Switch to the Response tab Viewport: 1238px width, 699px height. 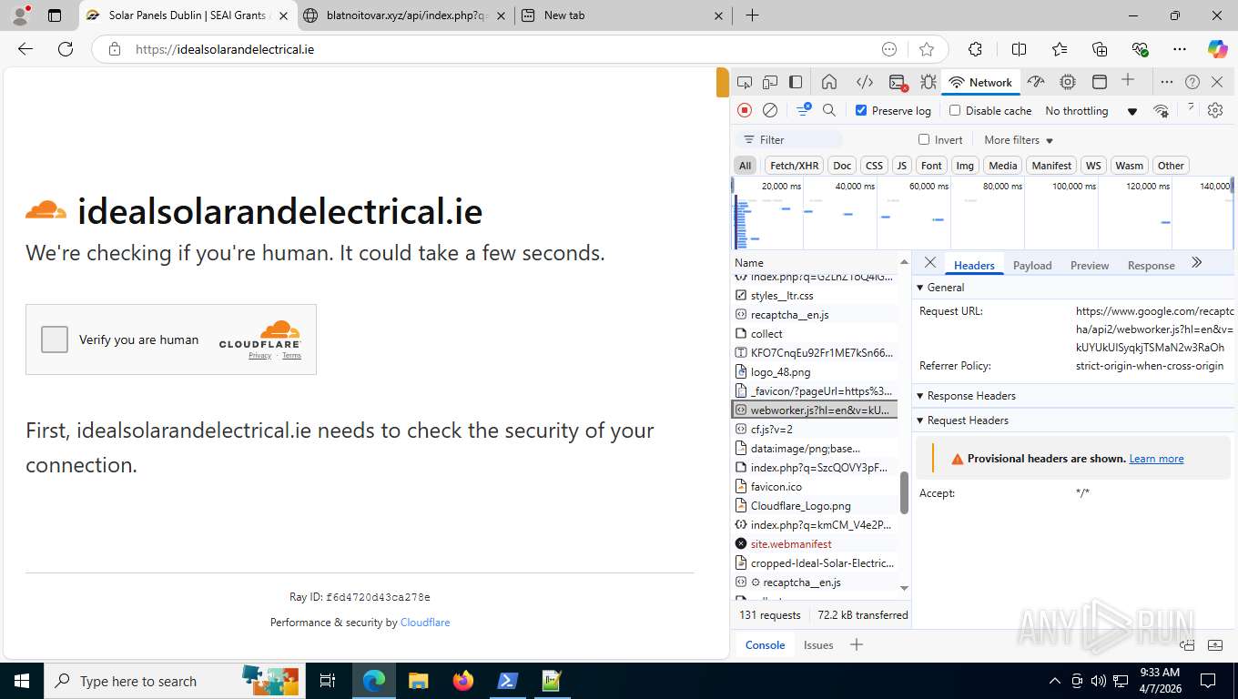[1151, 265]
